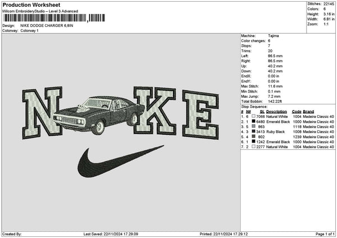Click the Stop Sequence heading
The image size is (337, 238).
254,107
